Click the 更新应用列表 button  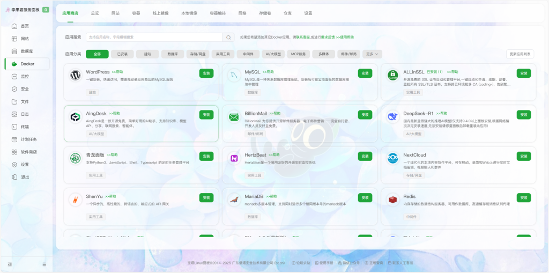[520, 54]
